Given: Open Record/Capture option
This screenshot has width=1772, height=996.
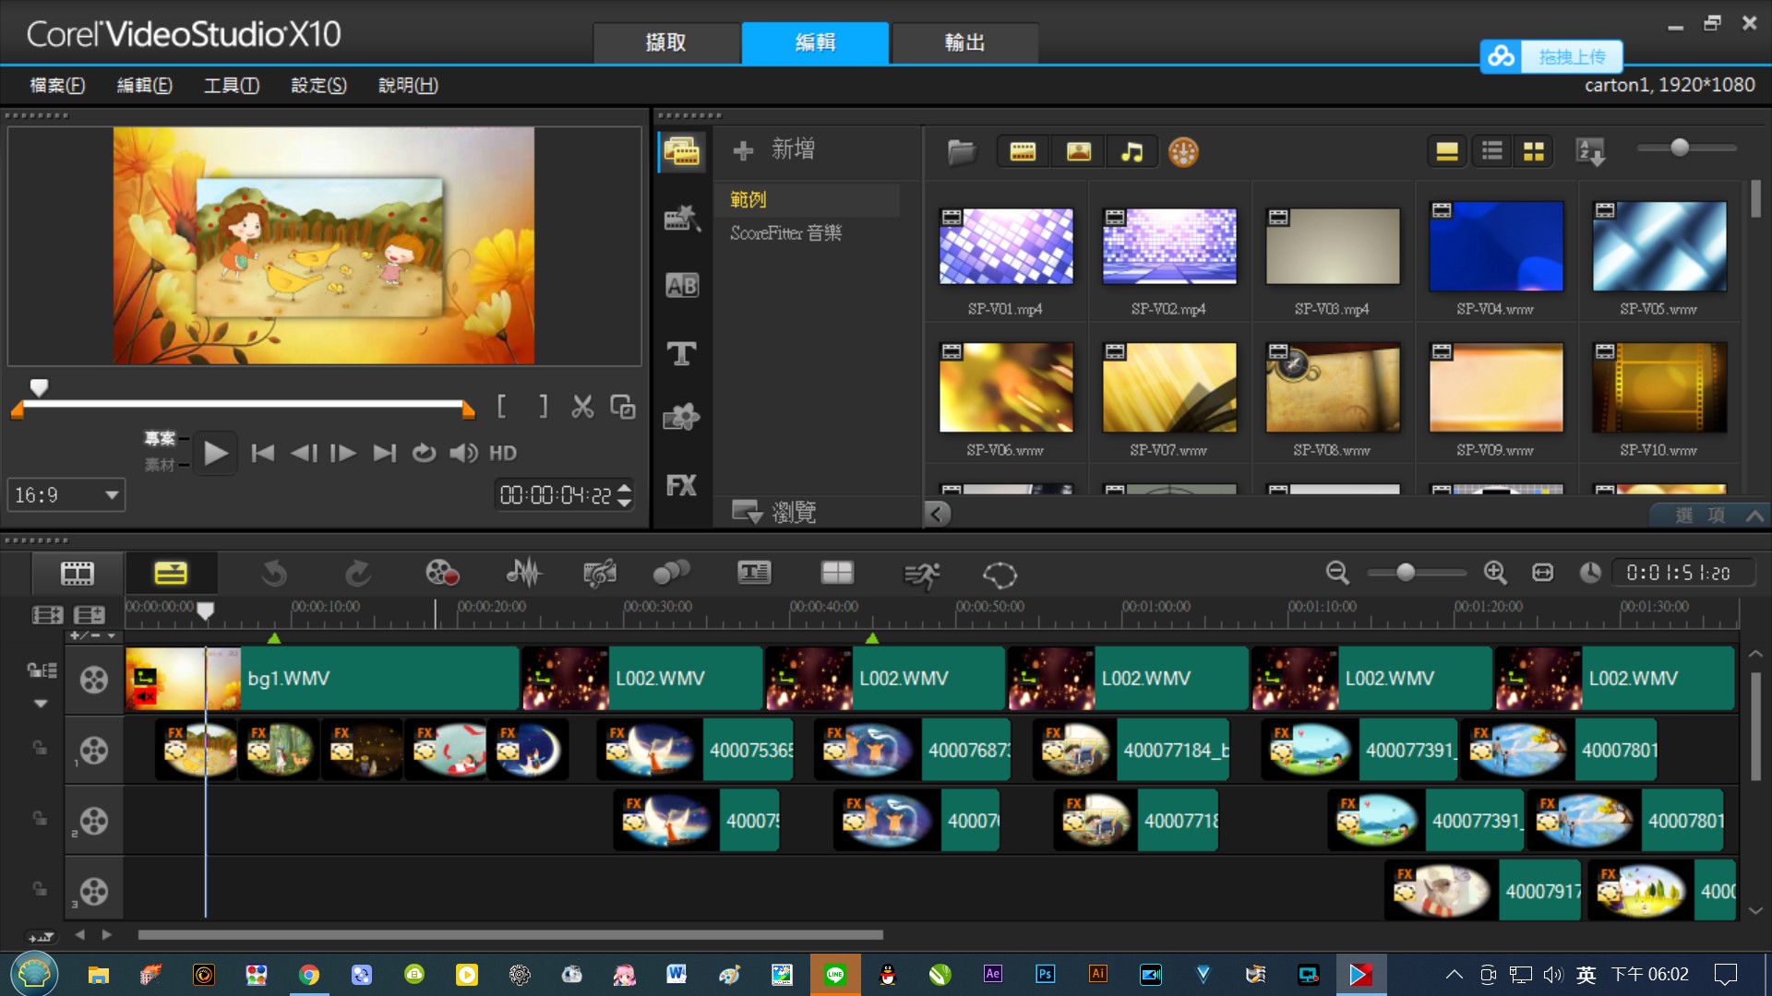Looking at the screenshot, I should point(442,574).
